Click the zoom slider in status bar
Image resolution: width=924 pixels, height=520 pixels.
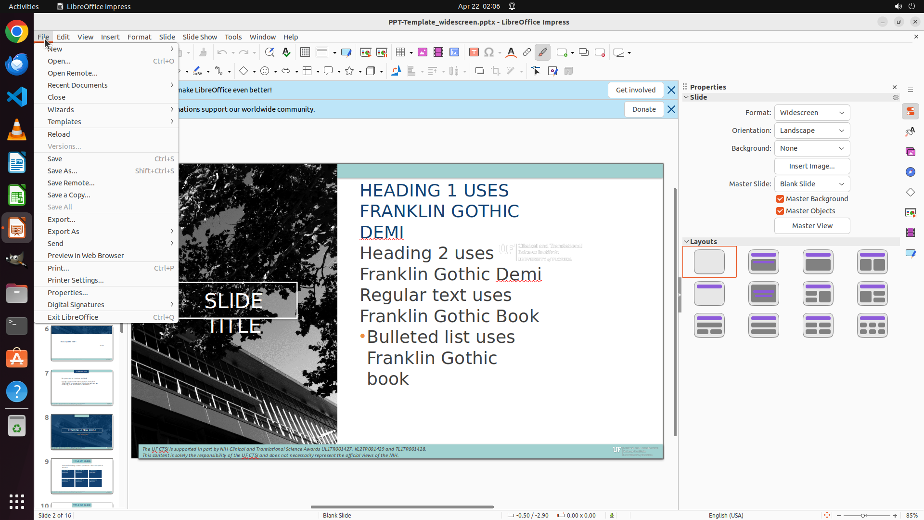point(863,515)
